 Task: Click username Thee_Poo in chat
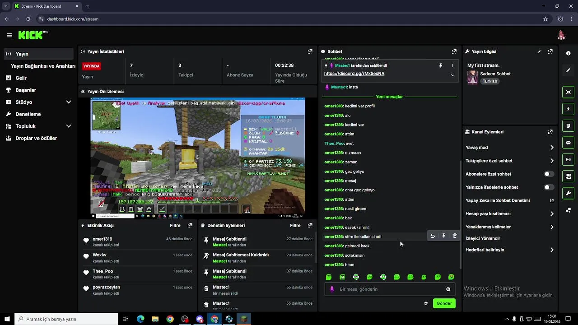pyautogui.click(x=334, y=144)
